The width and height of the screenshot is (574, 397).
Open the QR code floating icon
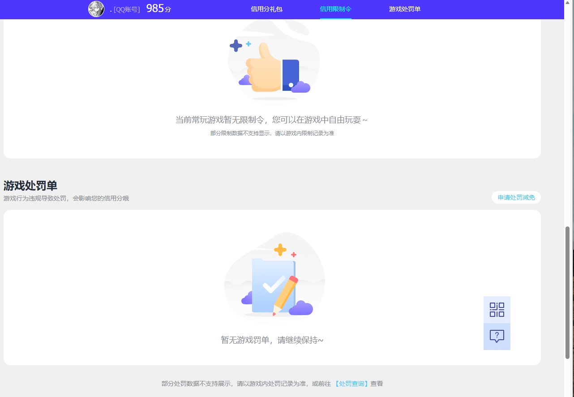pos(497,310)
